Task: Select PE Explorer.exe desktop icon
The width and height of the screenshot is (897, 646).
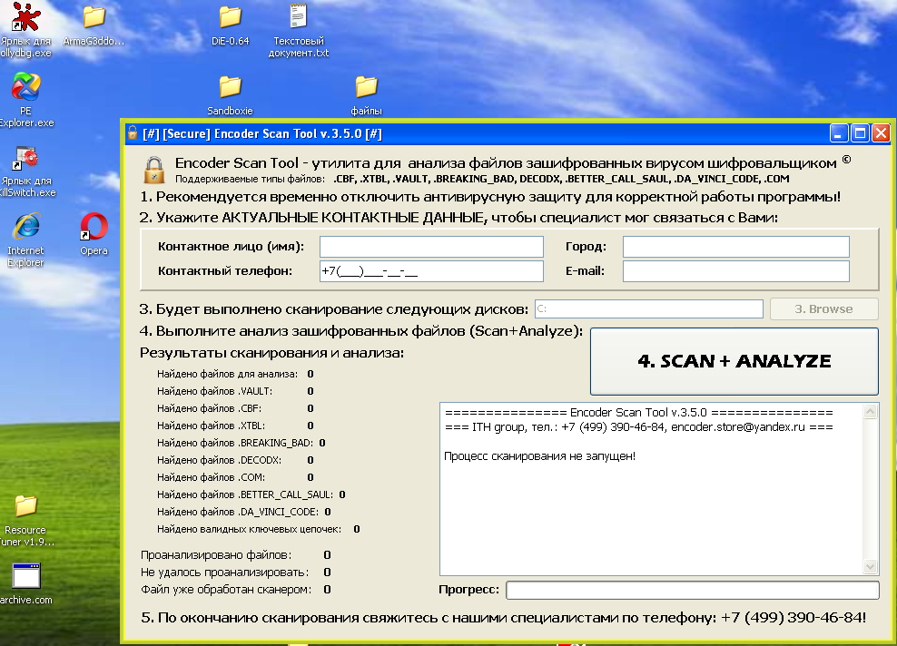Action: coord(25,87)
